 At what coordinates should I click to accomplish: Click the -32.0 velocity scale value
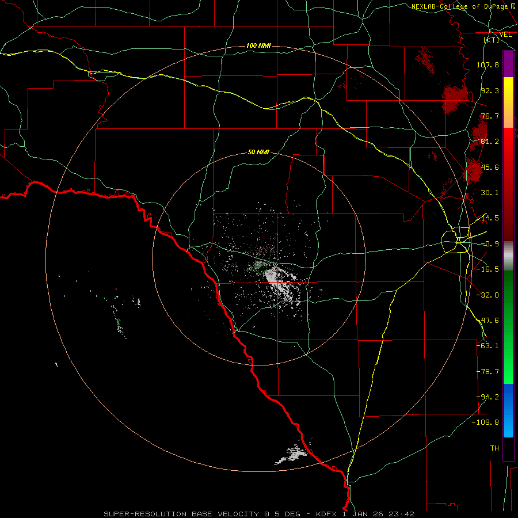(x=487, y=295)
